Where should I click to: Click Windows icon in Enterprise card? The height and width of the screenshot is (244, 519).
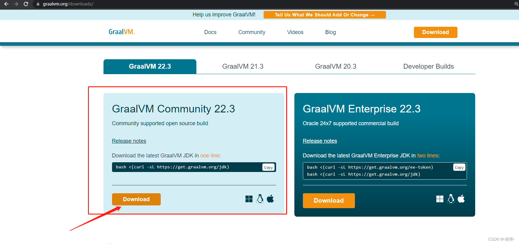click(440, 199)
